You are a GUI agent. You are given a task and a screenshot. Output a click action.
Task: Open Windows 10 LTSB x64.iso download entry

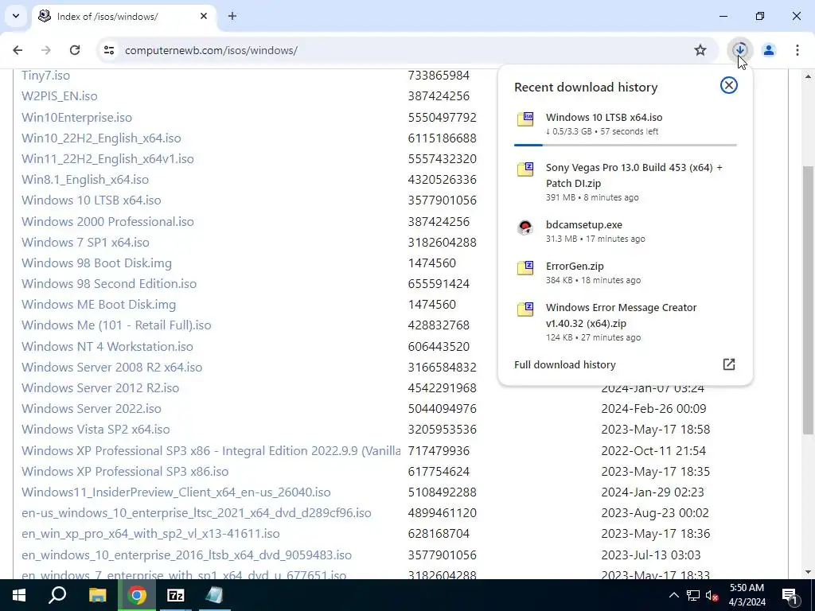[626, 123]
